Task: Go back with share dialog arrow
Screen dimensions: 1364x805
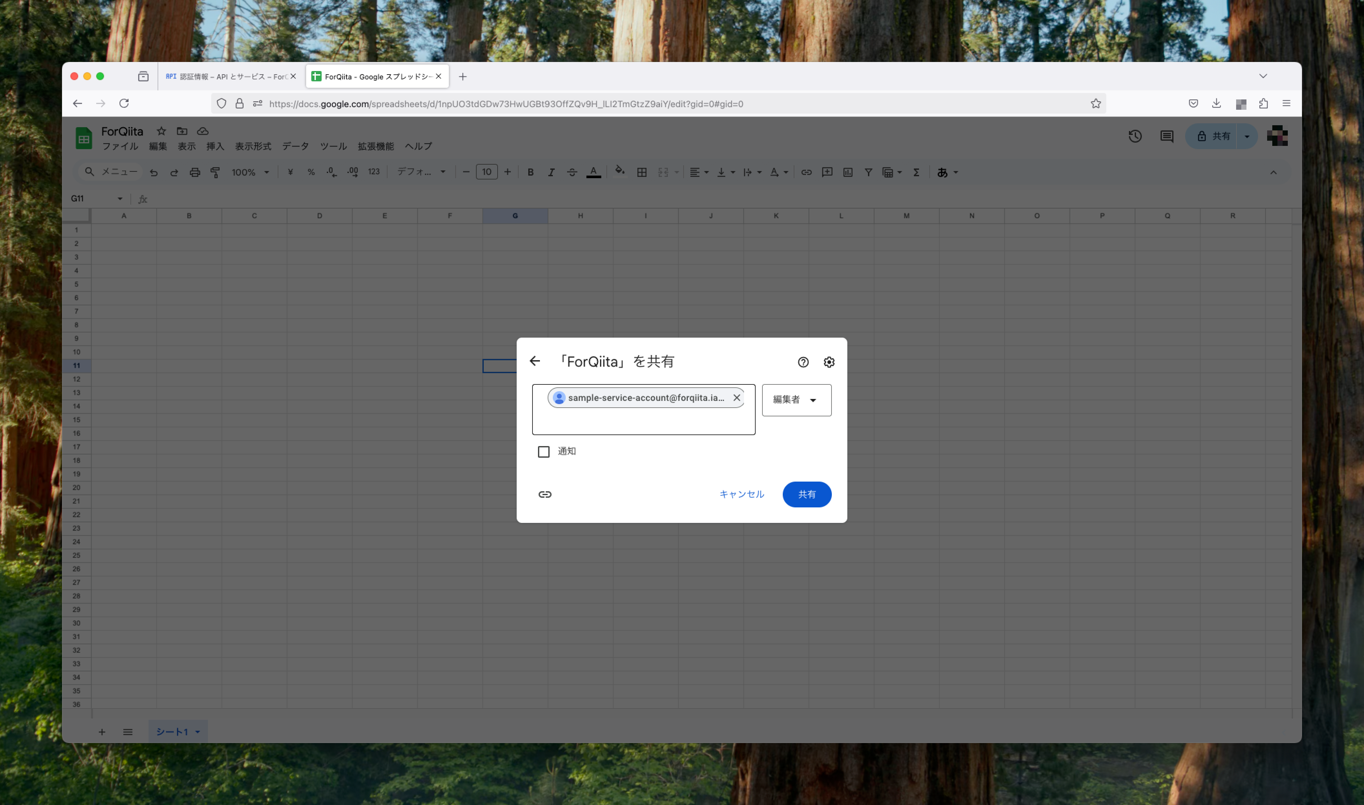Action: [x=535, y=361]
